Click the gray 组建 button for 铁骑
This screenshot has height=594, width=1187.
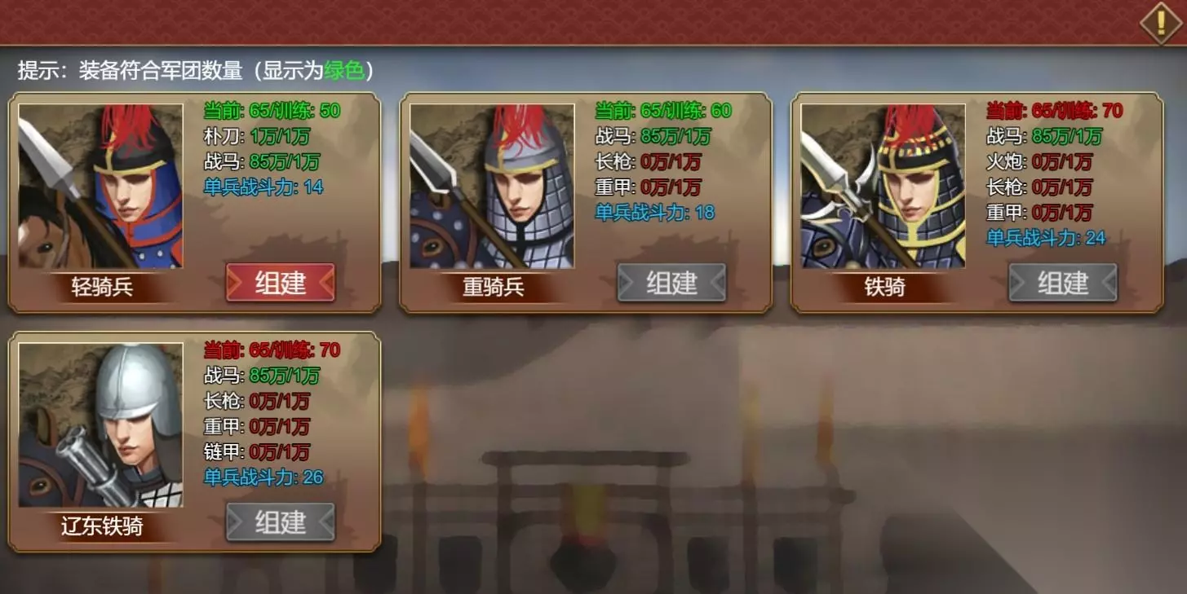pyautogui.click(x=1063, y=283)
